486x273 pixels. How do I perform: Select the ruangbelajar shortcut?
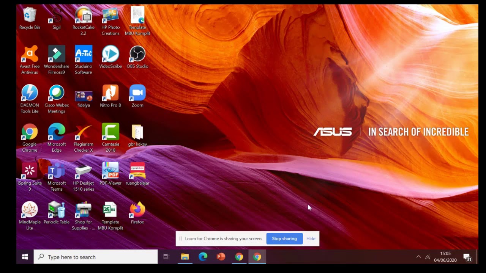(x=137, y=174)
